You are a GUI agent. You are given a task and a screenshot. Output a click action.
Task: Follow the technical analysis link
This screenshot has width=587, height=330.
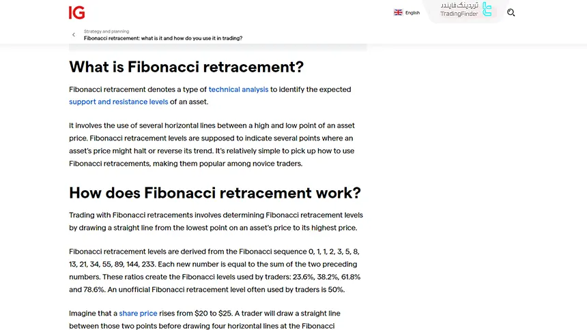(x=238, y=89)
